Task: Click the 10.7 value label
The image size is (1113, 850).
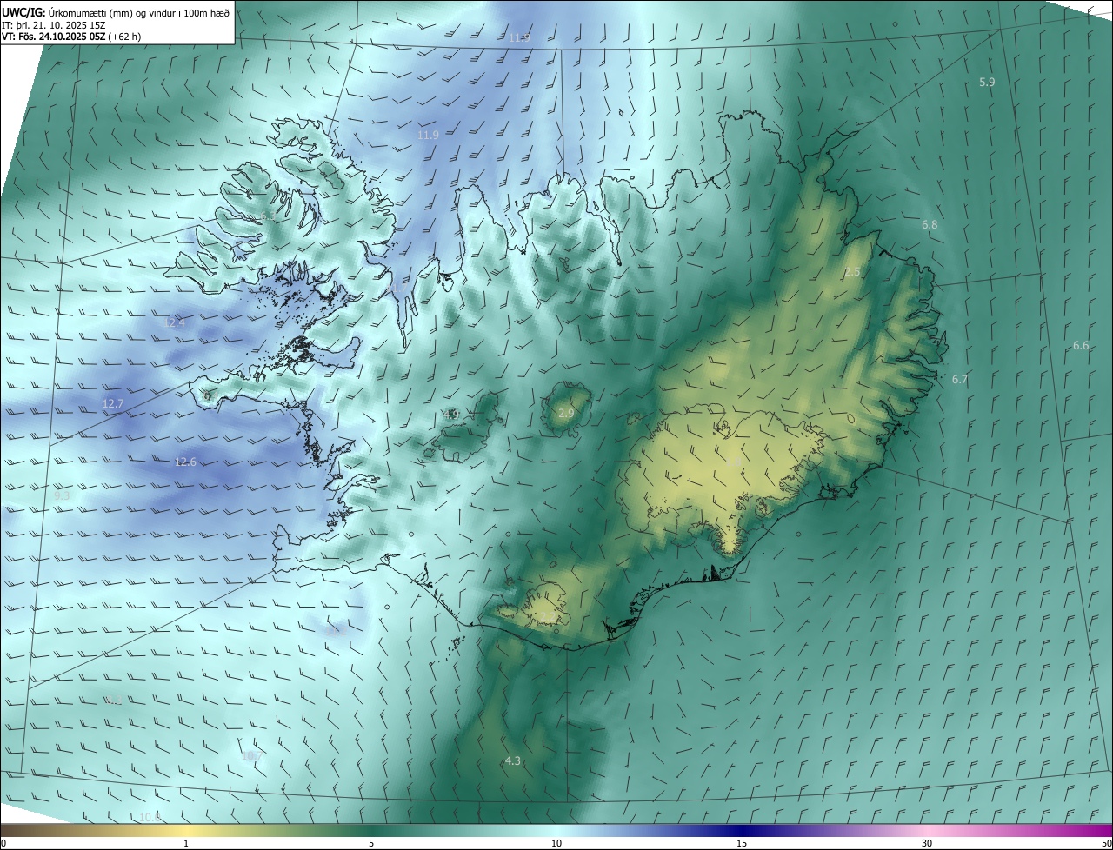Action: pos(251,755)
